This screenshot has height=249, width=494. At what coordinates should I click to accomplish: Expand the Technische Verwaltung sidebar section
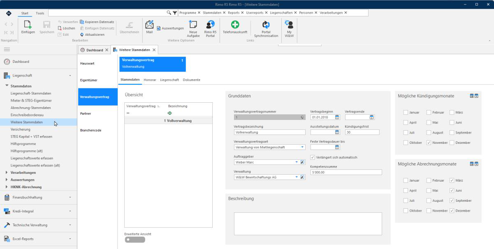(38, 225)
